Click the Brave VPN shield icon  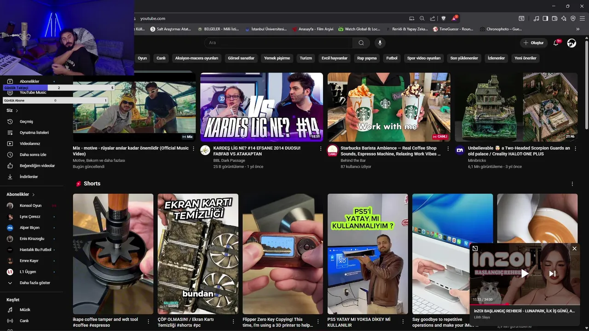(x=573, y=18)
